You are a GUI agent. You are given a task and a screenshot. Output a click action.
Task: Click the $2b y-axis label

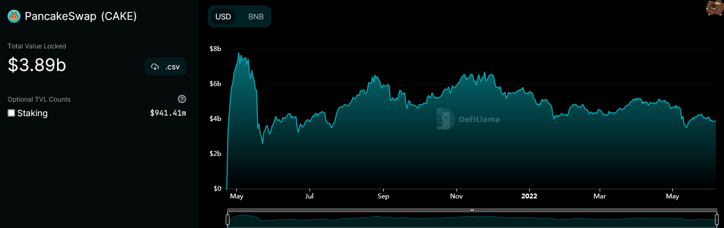[x=215, y=154]
